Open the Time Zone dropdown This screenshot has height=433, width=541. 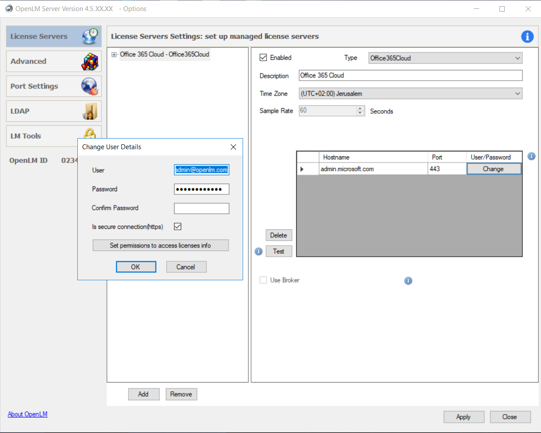[x=410, y=94]
